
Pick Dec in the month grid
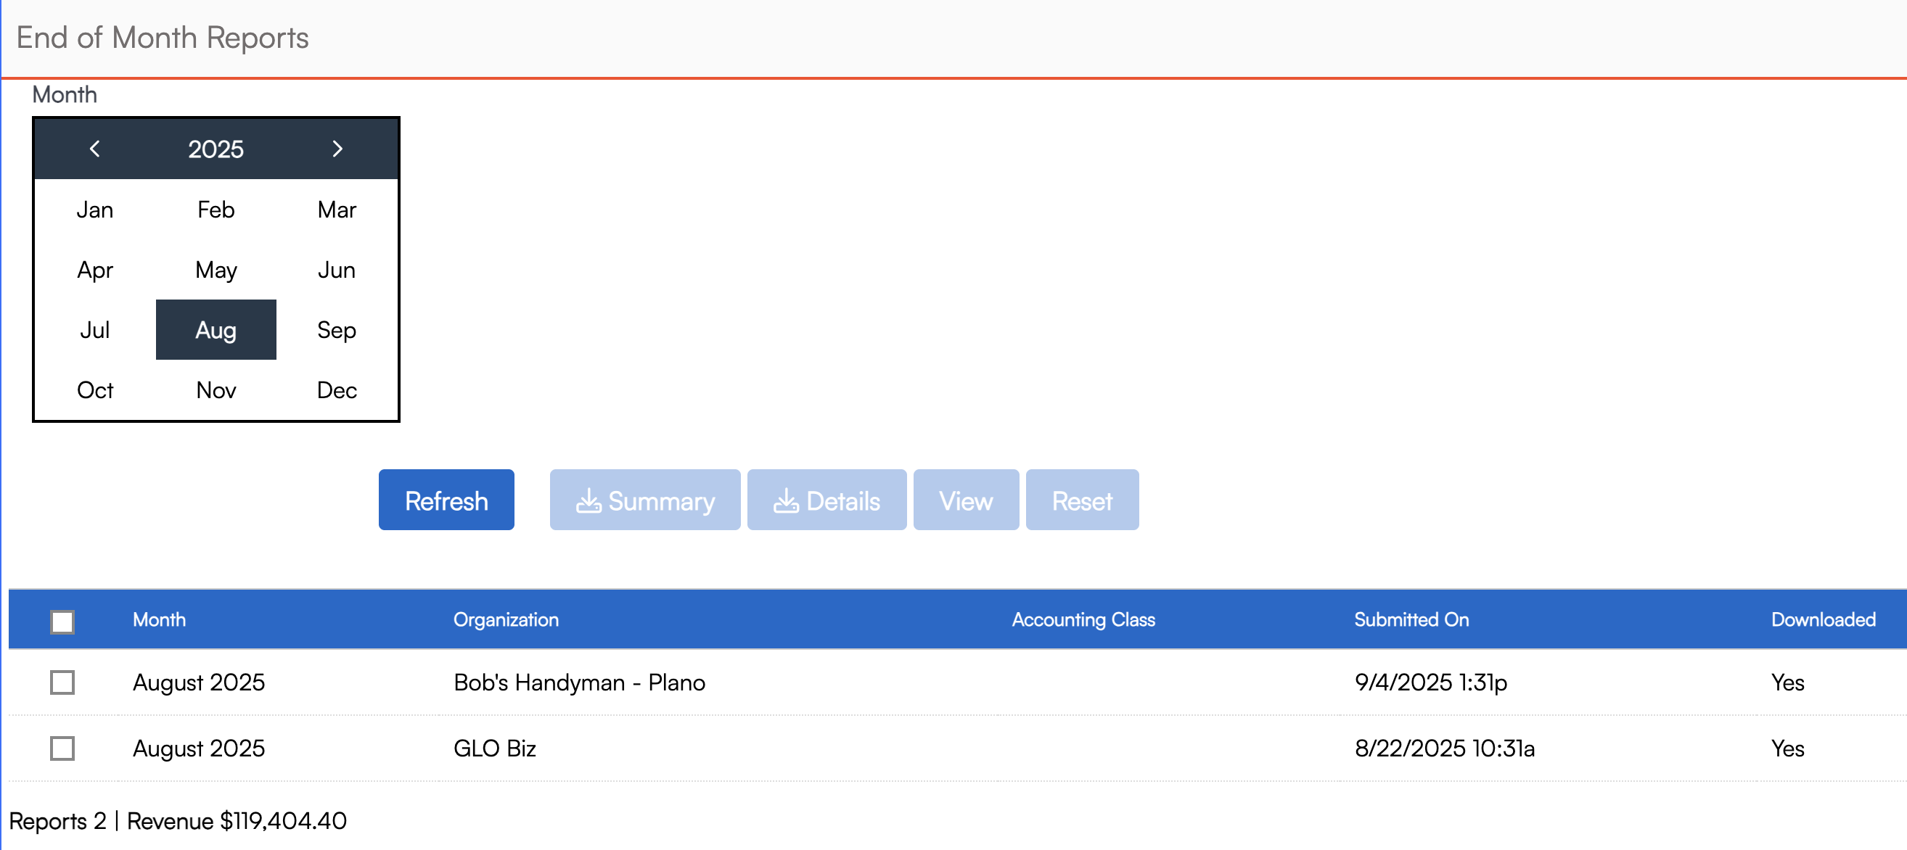tap(337, 390)
